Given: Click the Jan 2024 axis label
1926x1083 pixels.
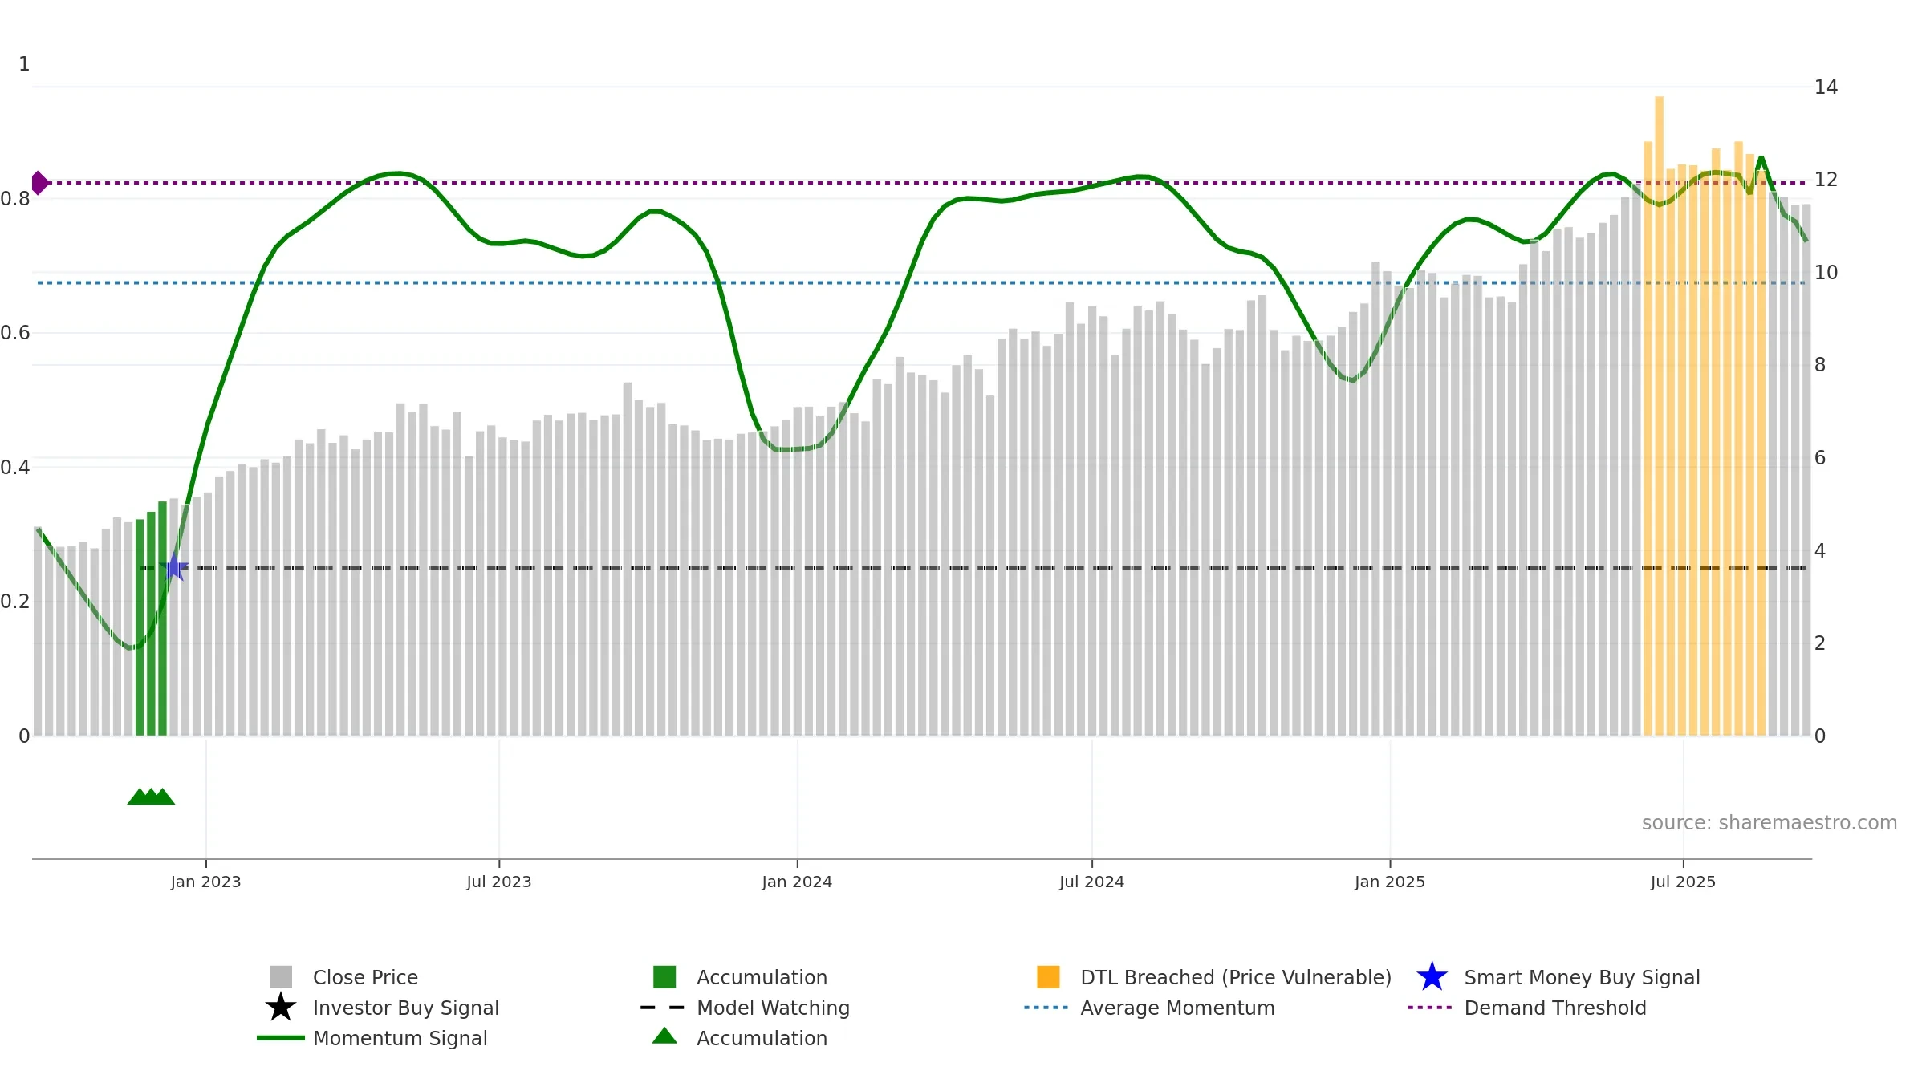Looking at the screenshot, I should (797, 882).
